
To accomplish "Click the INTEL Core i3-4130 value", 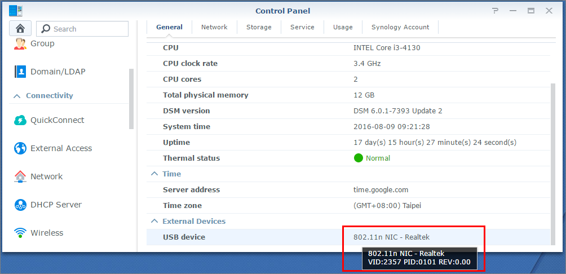I will [x=387, y=48].
